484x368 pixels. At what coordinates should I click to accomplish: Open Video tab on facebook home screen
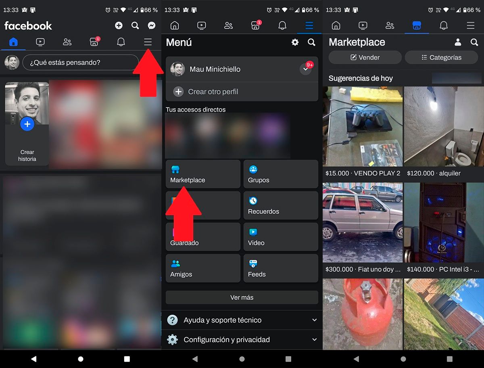(x=40, y=42)
